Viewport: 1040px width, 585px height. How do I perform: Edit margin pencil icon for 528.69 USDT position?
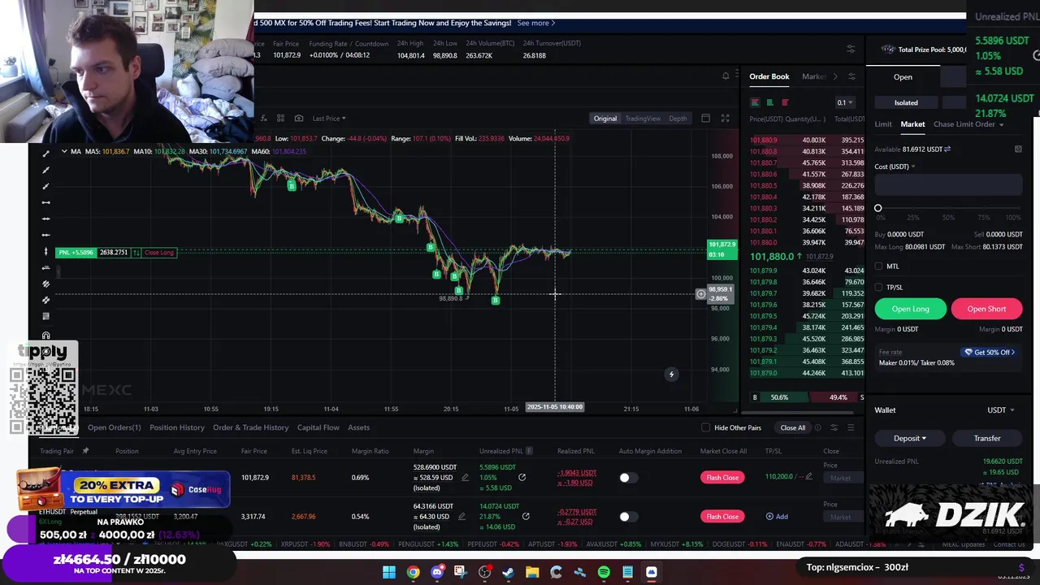(465, 478)
